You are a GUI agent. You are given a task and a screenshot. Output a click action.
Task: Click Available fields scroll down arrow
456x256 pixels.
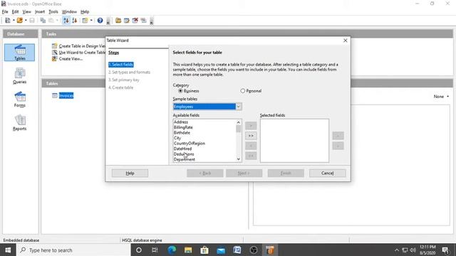pyautogui.click(x=239, y=159)
